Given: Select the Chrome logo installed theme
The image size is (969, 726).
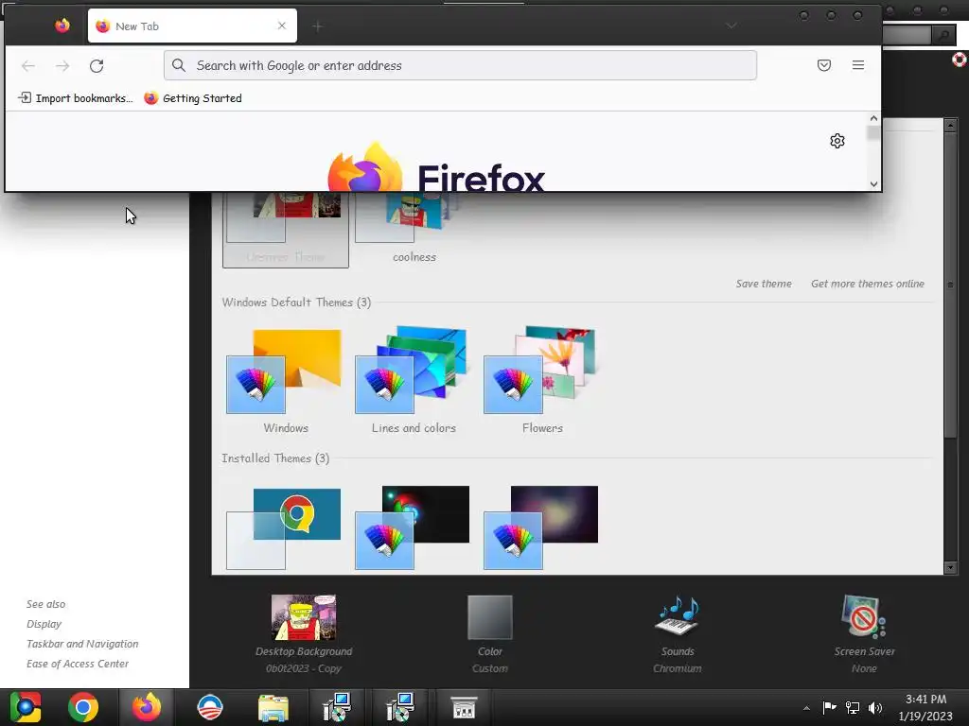Looking at the screenshot, I should point(285,527).
